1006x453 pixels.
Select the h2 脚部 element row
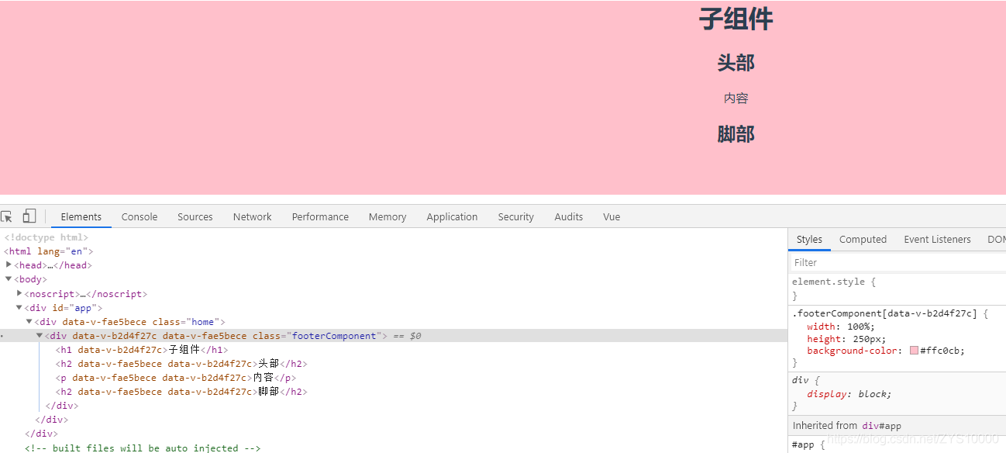pyautogui.click(x=181, y=392)
